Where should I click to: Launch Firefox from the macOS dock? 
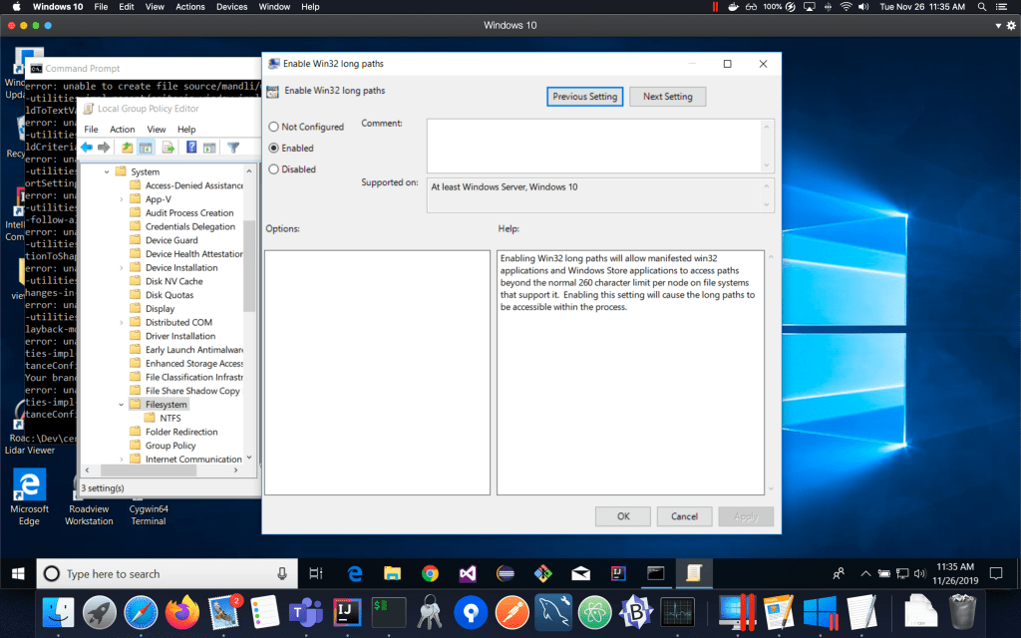pos(181,610)
